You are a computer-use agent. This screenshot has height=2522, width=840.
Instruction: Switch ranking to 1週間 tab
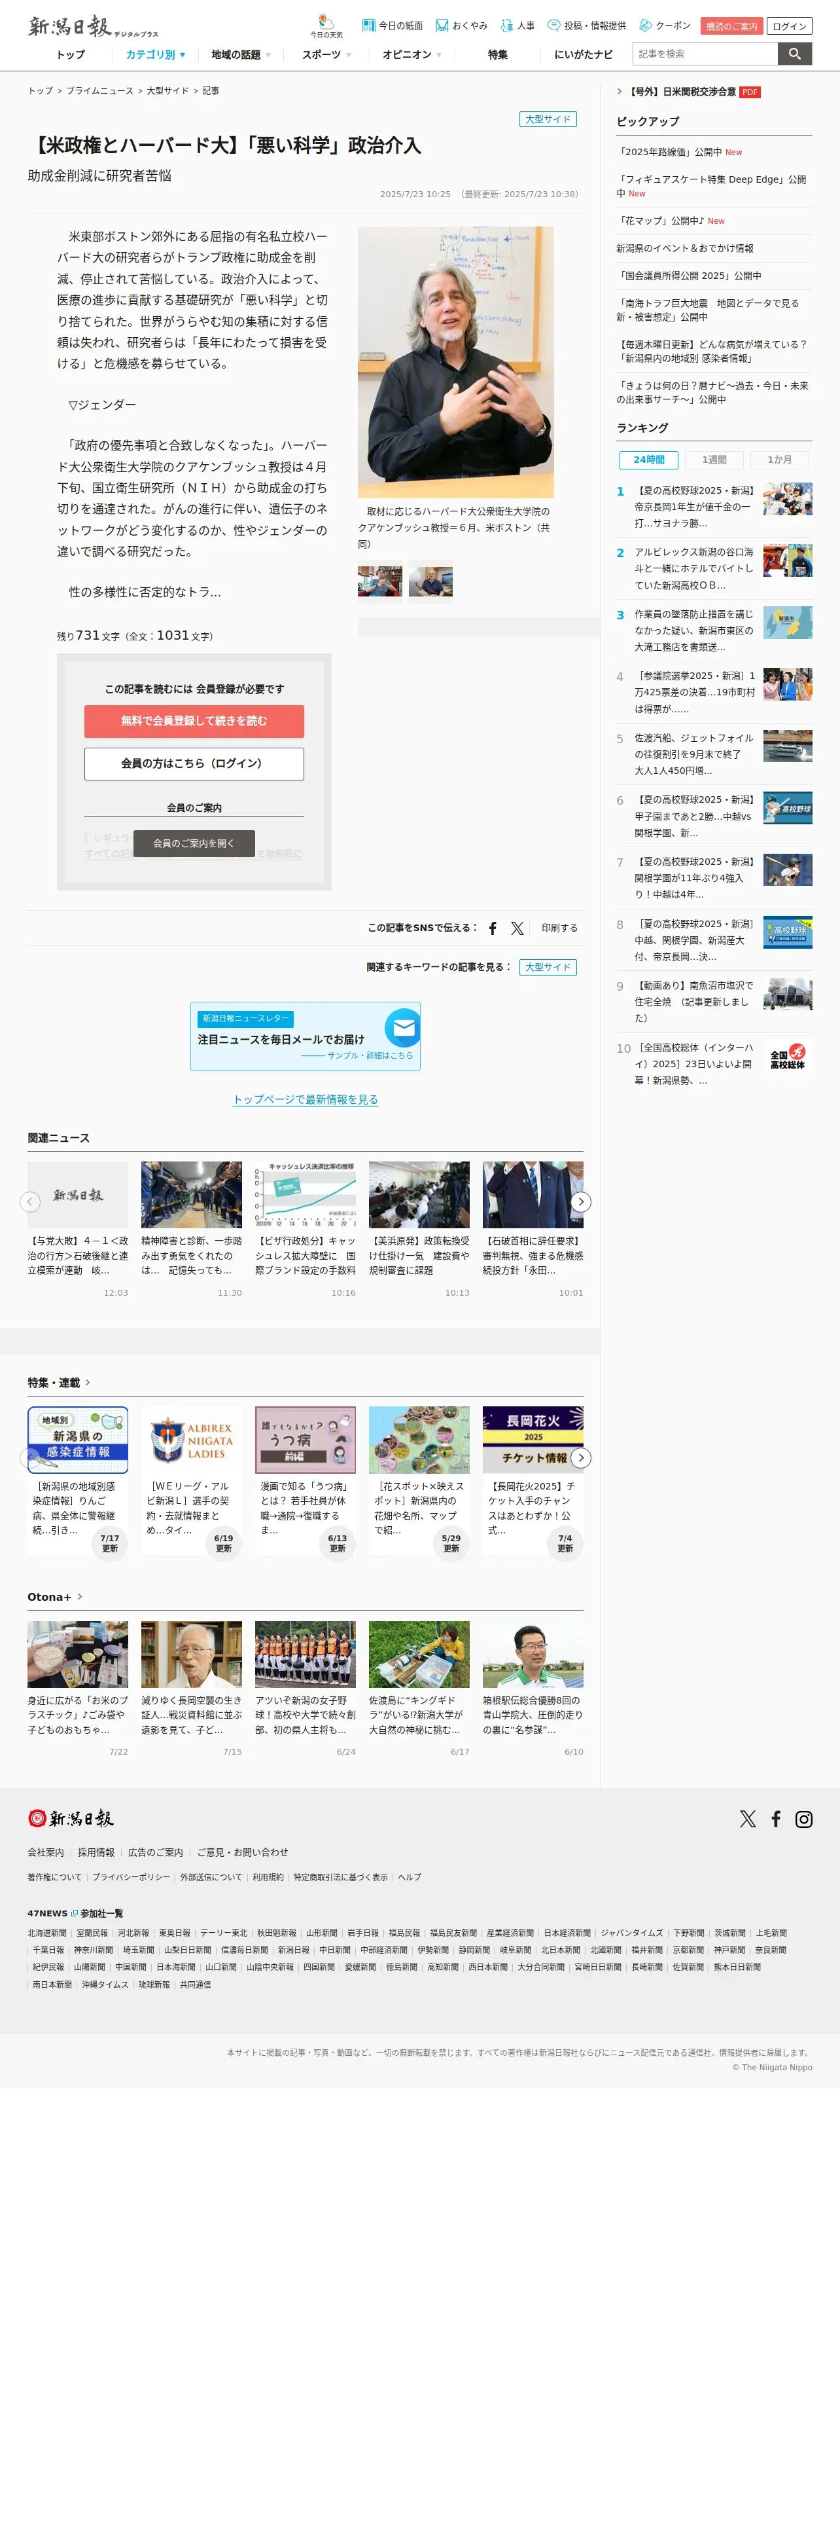tap(714, 460)
